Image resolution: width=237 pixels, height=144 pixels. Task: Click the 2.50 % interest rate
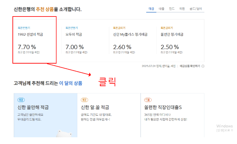(x=170, y=47)
